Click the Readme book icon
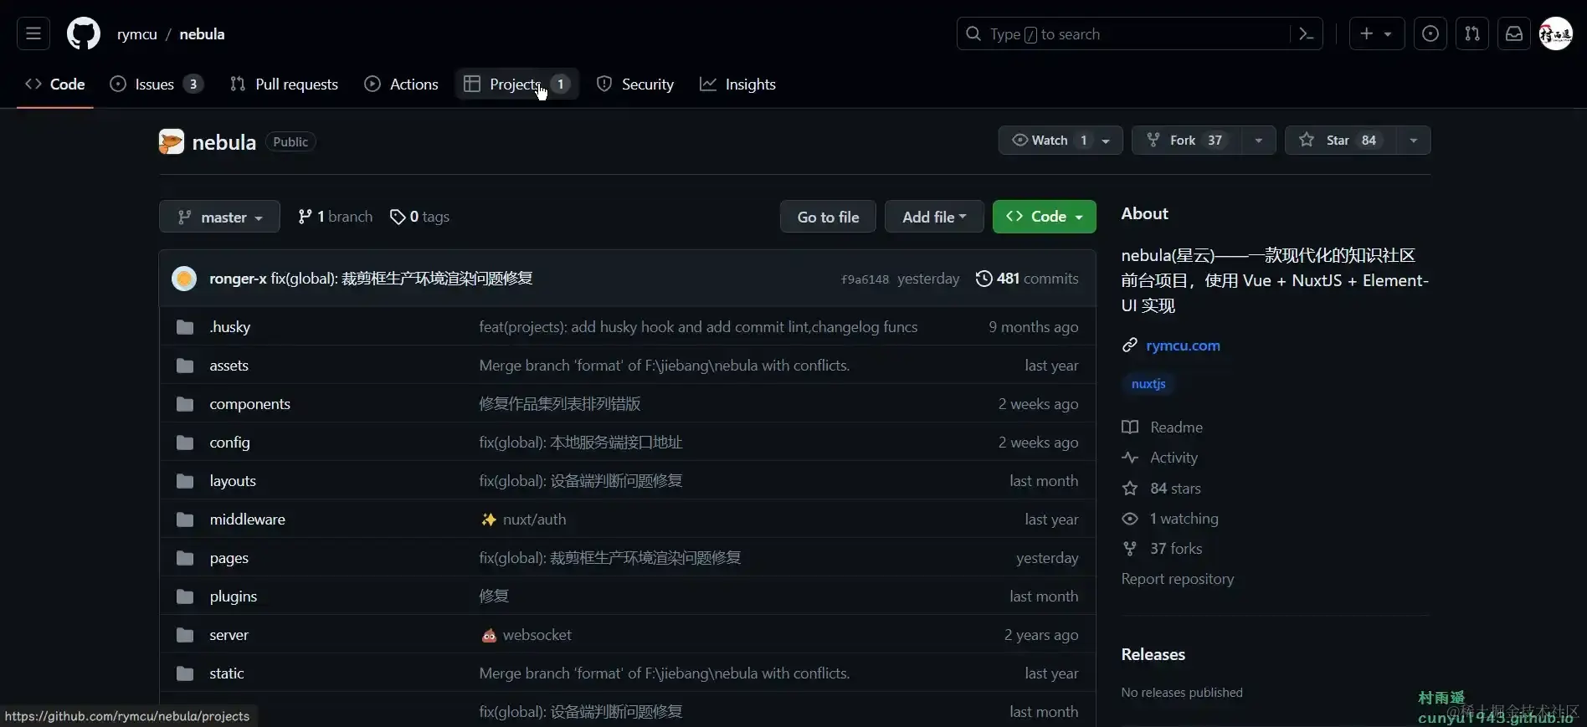This screenshot has width=1587, height=727. [x=1130, y=427]
